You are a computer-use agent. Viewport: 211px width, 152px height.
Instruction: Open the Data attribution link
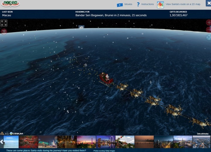203,134
